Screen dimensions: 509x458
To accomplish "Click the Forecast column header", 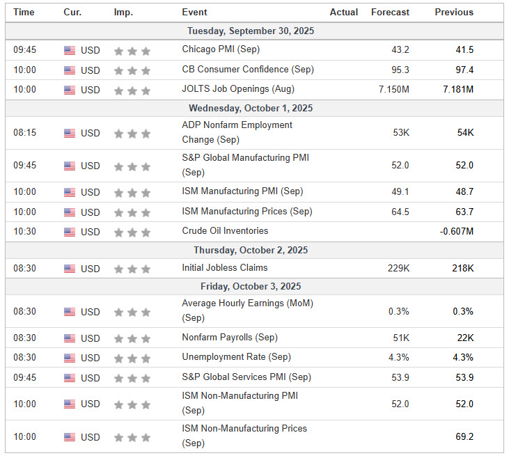I will [390, 12].
